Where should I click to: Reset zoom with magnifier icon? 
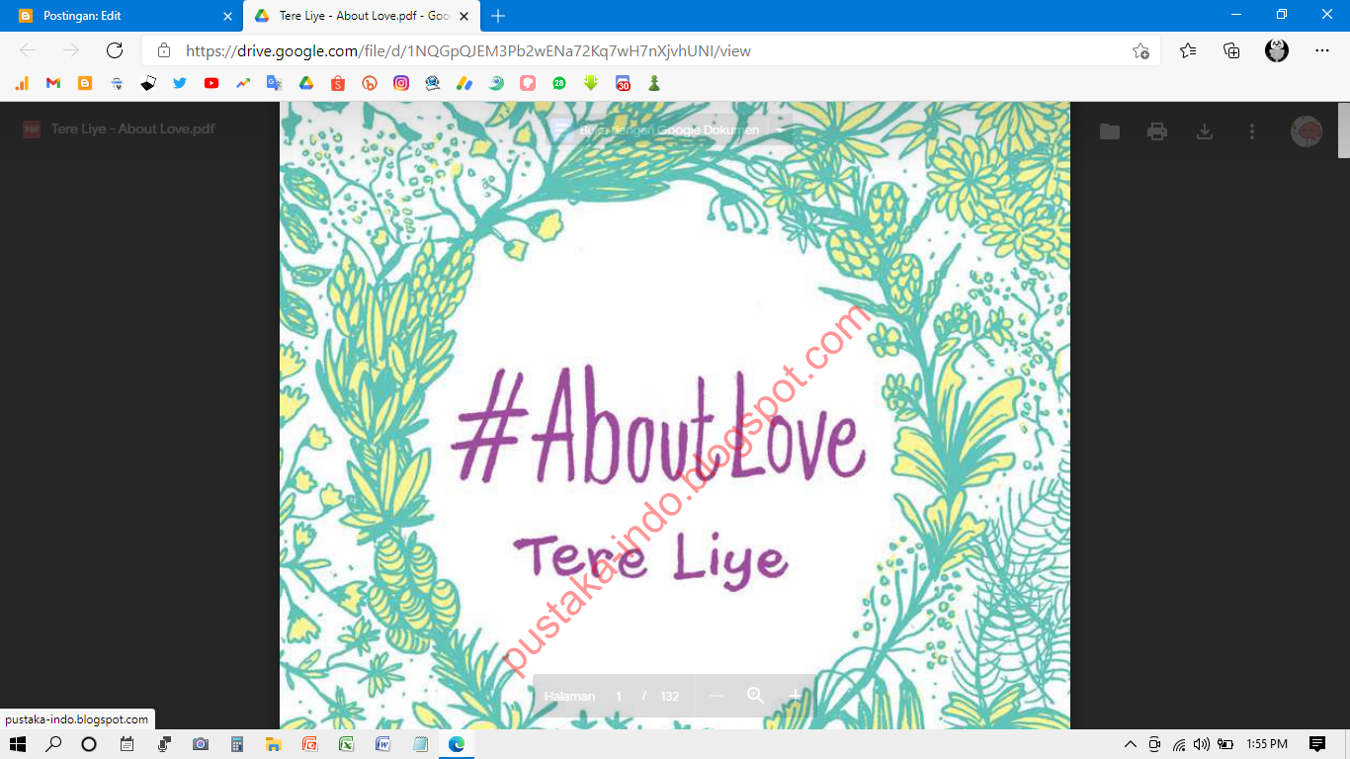point(756,696)
